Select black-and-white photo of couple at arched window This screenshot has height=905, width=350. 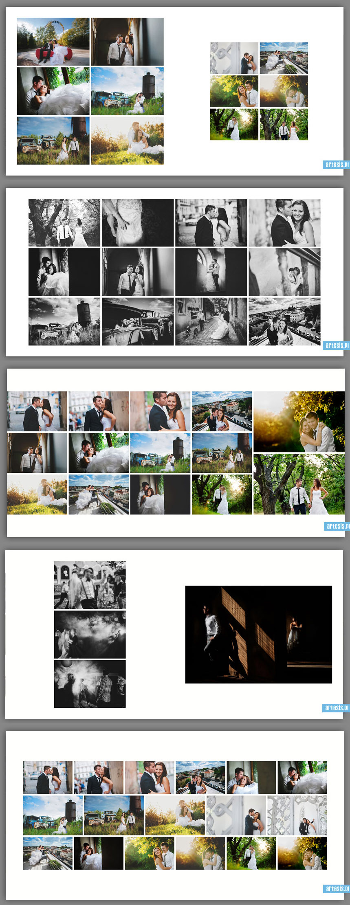[211, 272]
